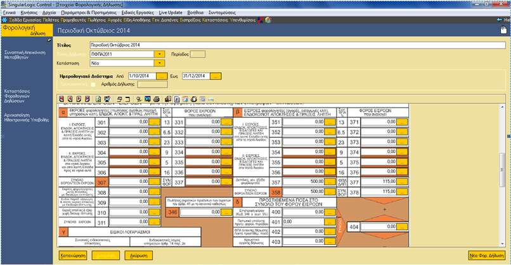Open the Συντομεύσεις menu
511x265 pixels.
pos(222,13)
